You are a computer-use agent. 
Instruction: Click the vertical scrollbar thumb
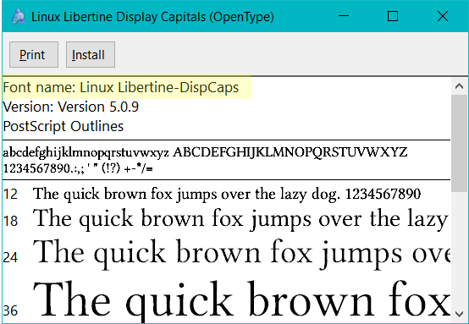coord(459,143)
